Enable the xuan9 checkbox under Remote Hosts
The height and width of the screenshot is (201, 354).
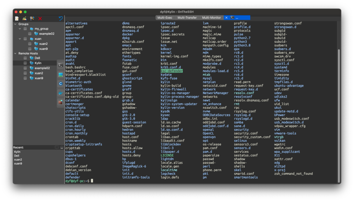click(x=25, y=78)
